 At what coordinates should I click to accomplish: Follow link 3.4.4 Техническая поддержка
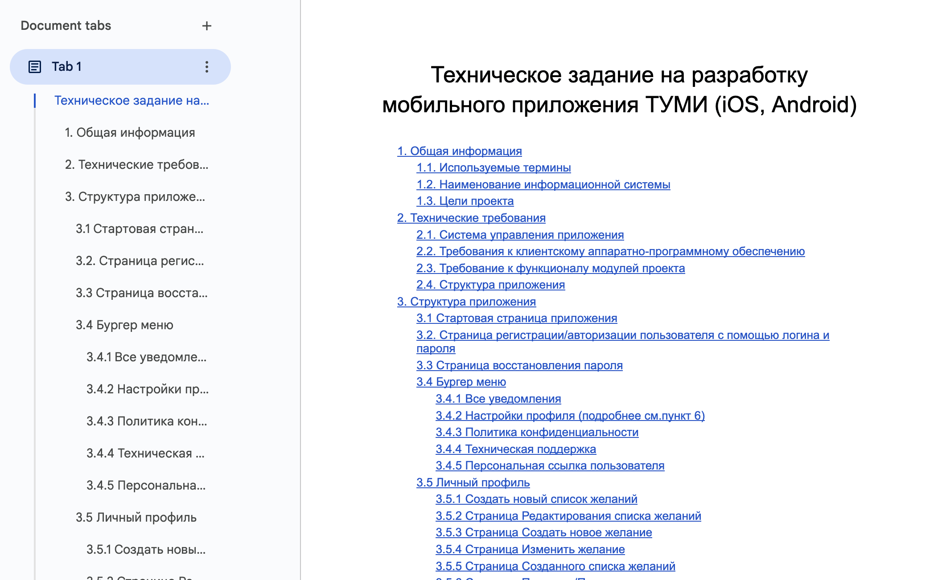[x=515, y=449]
